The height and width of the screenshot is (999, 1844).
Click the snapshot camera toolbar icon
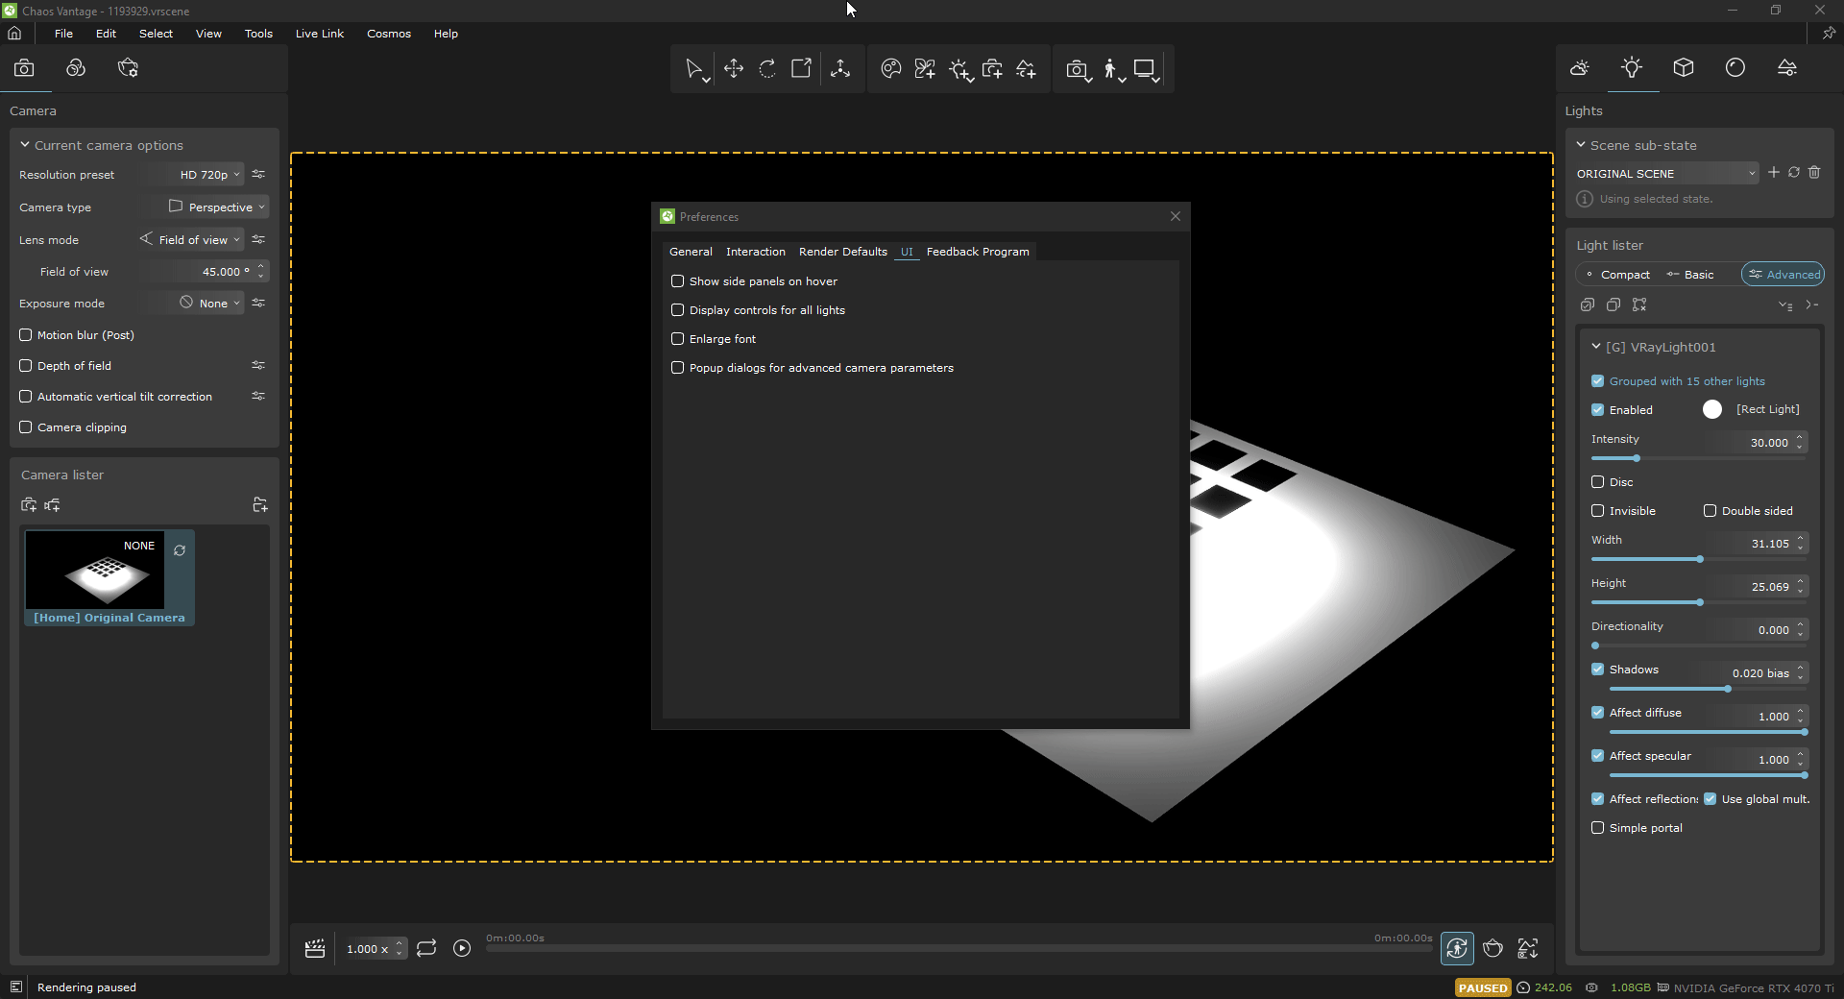[x=1078, y=69]
